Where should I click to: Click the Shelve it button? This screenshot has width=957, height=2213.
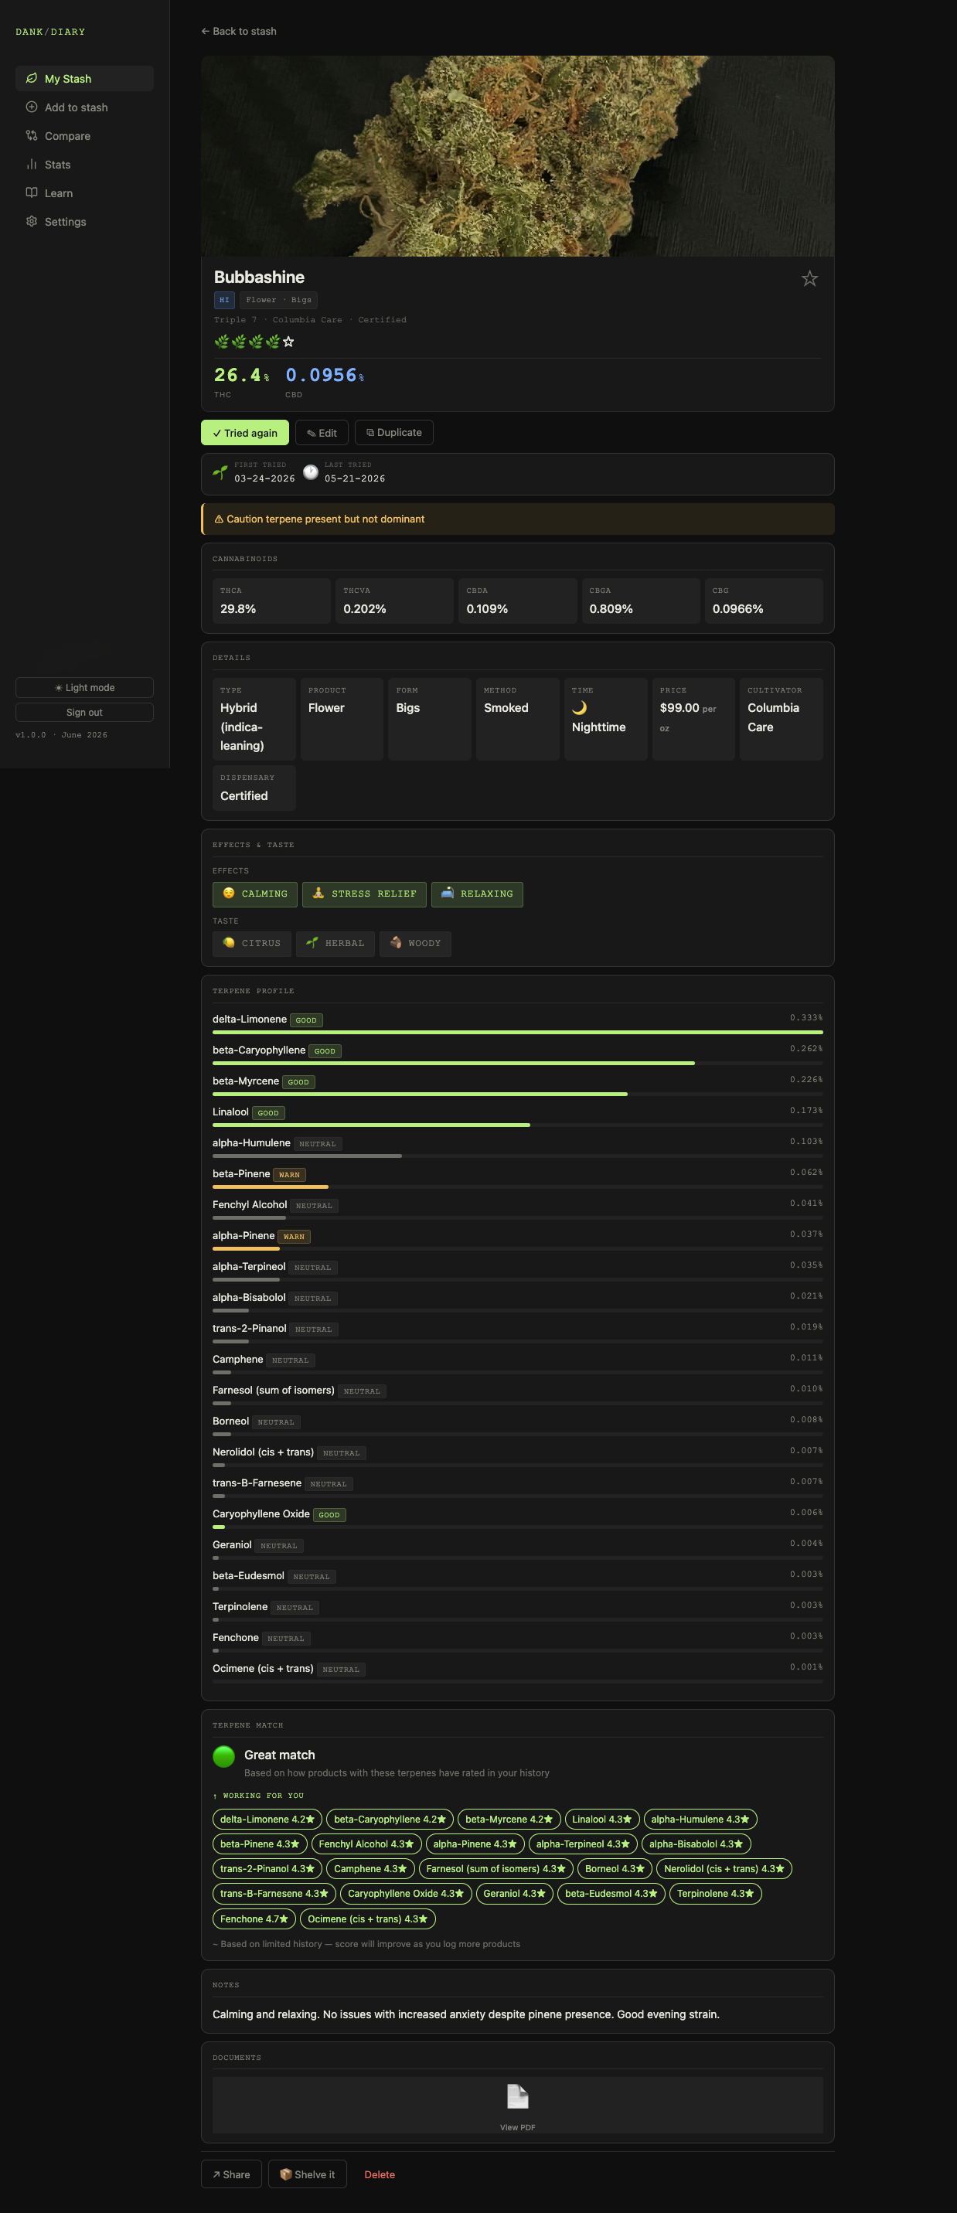click(308, 2174)
